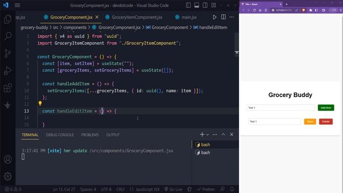The width and height of the screenshot is (343, 193).
Task: Toggle primary side bar visibility
Action: click(188, 5)
